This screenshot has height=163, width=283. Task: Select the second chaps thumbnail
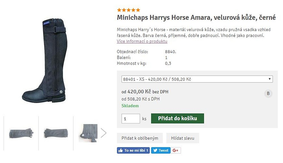(x=56, y=133)
